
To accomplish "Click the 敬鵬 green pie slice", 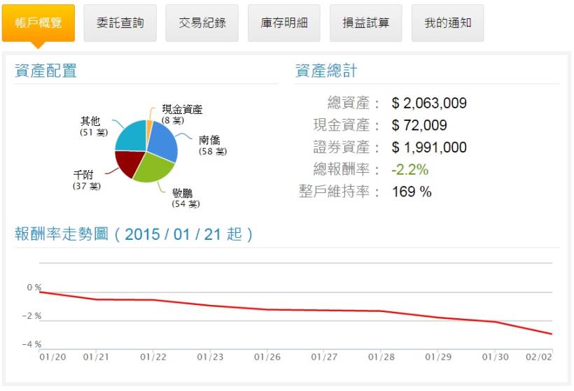I will click(154, 166).
